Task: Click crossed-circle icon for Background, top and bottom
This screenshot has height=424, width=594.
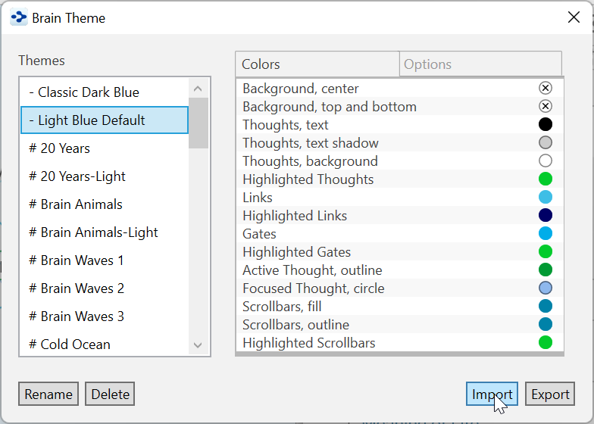Action: 546,107
